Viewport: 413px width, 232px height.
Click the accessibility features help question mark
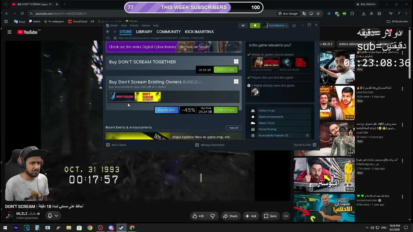coord(307,136)
